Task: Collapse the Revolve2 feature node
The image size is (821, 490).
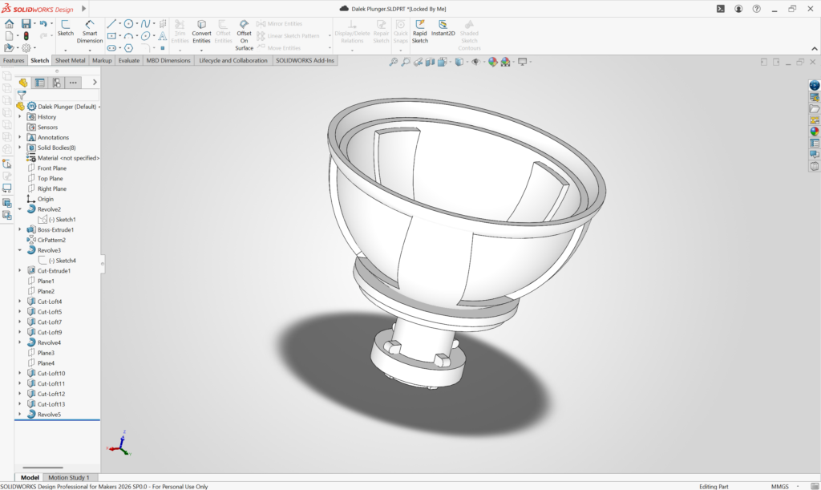Action: (20, 209)
